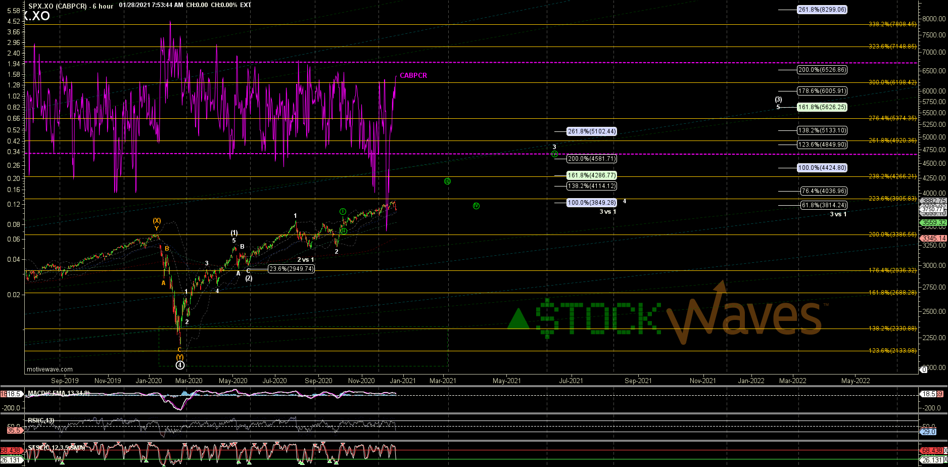
Task: Select the magenta CABPCR study label
Action: coord(413,76)
